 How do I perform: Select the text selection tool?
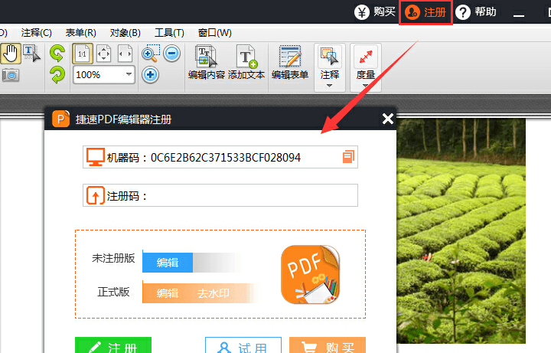(31, 53)
